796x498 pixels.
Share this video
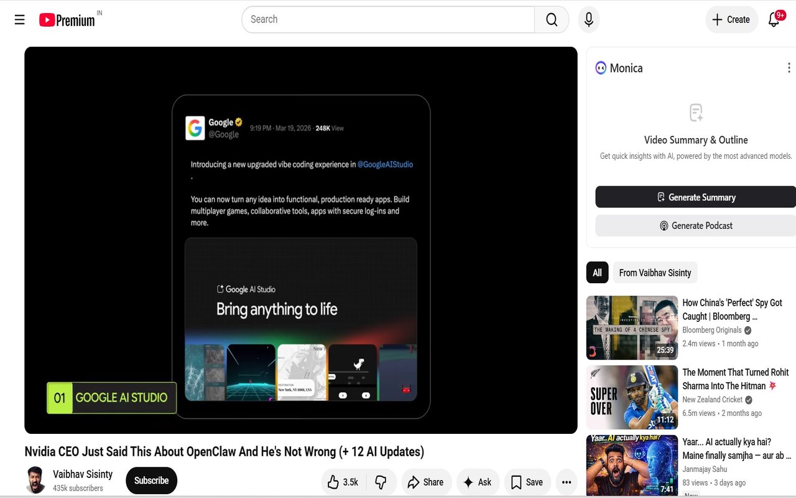click(426, 482)
